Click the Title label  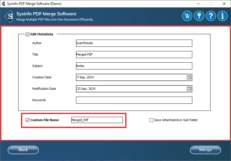point(35,54)
